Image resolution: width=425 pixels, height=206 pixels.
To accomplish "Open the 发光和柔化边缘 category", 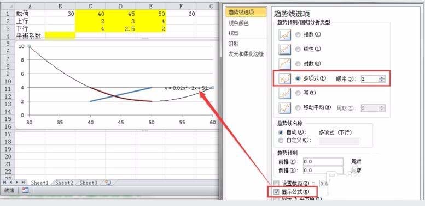I will (246, 54).
